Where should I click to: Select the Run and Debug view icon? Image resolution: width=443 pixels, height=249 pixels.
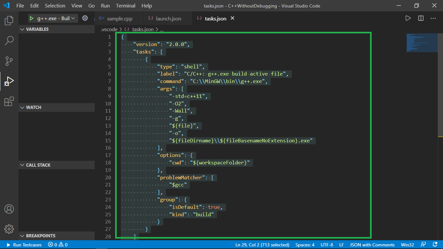pyautogui.click(x=9, y=81)
